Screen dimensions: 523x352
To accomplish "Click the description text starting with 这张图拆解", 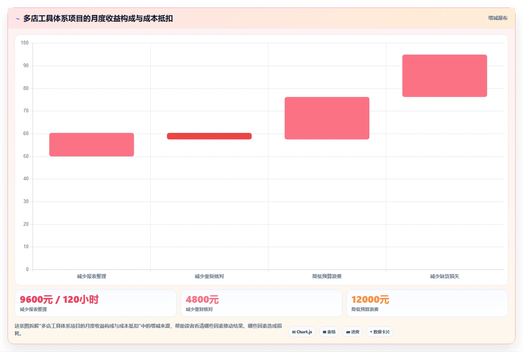I will 148,330.
